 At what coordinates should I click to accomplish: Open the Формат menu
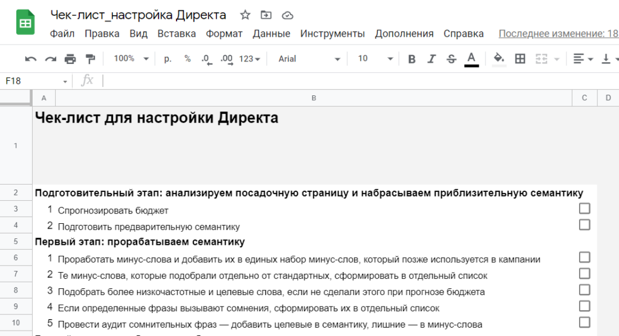(x=224, y=34)
